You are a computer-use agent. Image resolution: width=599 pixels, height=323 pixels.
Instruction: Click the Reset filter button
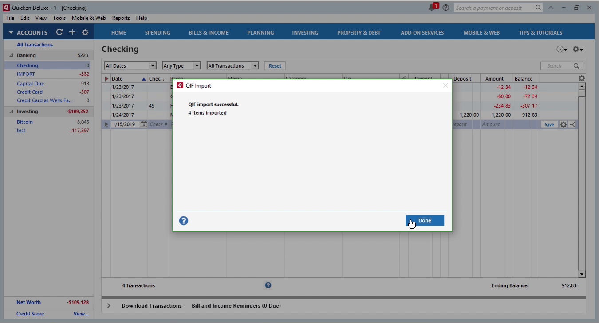[x=275, y=66]
